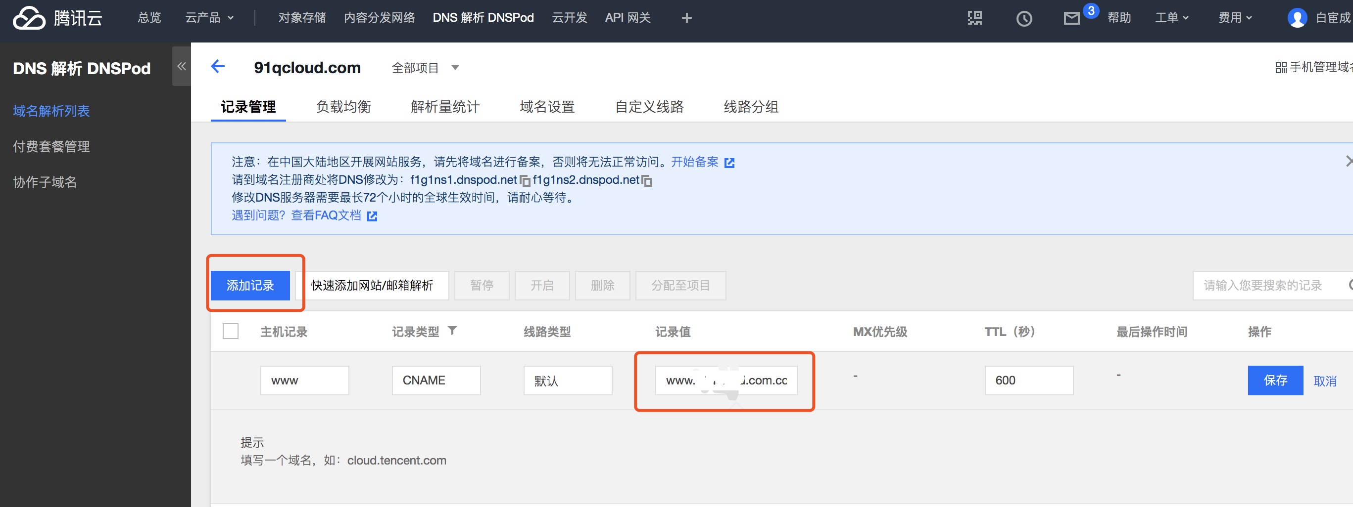Open 帮助 in the top bar
The image size is (1353, 507).
coord(1119,18)
